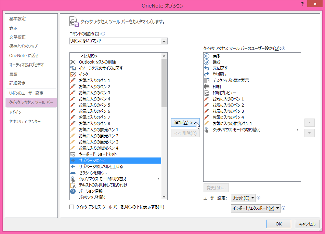The height and width of the screenshot is (234, 325).
Task: Click the やり直し redo icon
Action: (x=207, y=74)
